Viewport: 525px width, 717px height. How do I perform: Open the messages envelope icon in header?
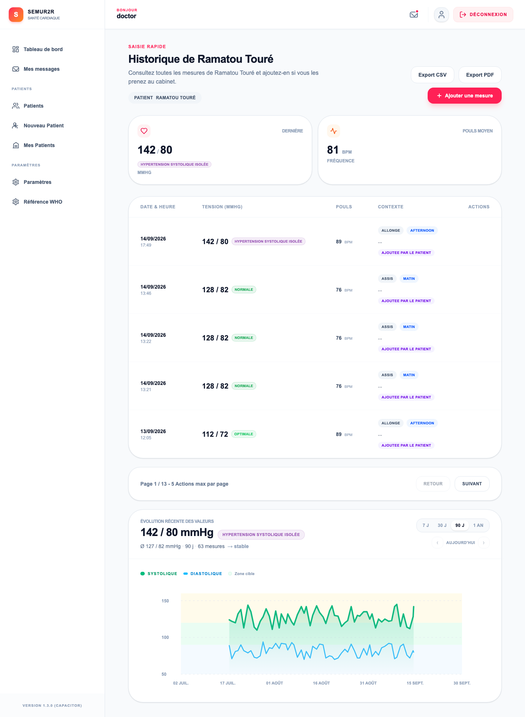[414, 15]
